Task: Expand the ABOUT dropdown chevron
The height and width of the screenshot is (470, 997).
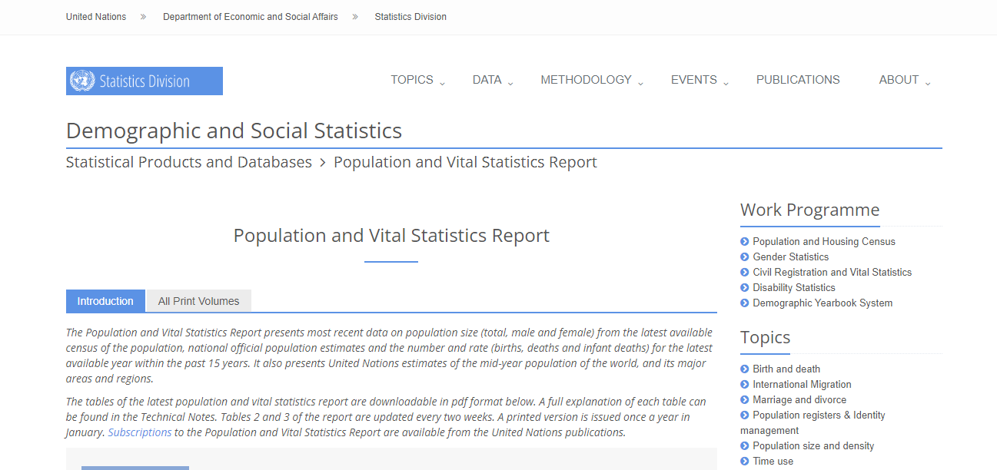Action: [928, 83]
